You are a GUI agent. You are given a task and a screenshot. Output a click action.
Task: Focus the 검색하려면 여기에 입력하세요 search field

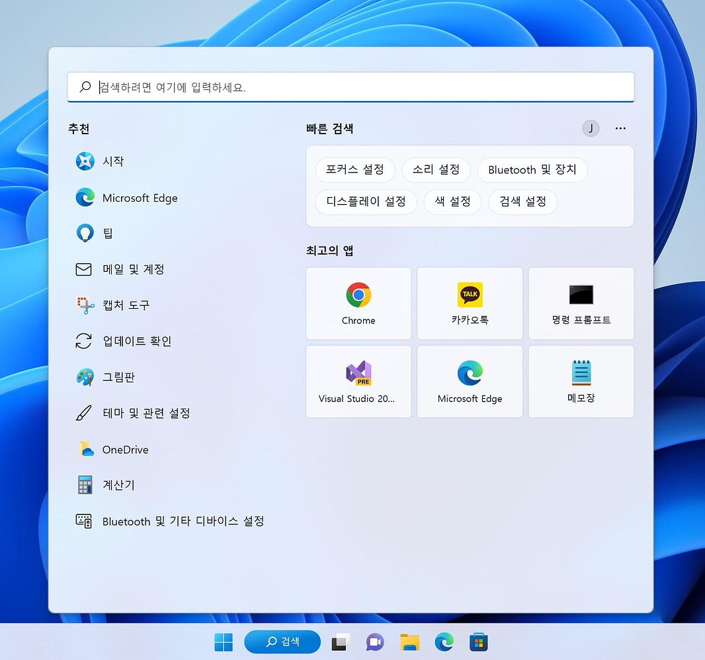coord(351,87)
